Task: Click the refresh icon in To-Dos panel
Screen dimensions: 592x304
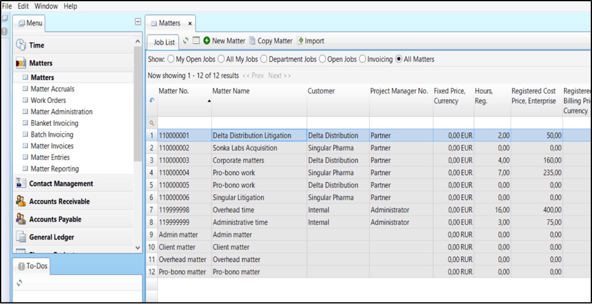Action: click(19, 283)
